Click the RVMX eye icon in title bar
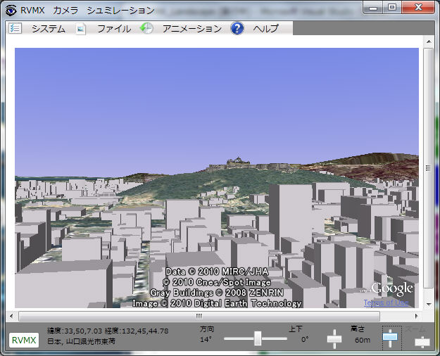Viewport: 440px width, 356px height. (x=10, y=10)
